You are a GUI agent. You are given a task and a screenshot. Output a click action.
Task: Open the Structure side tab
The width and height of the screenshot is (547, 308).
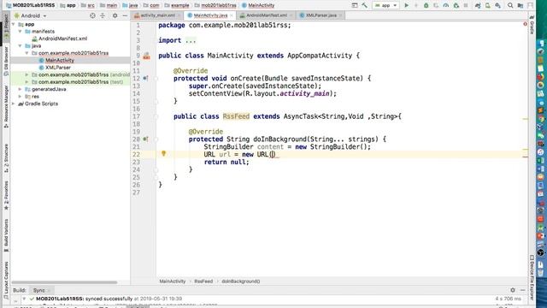(6, 157)
